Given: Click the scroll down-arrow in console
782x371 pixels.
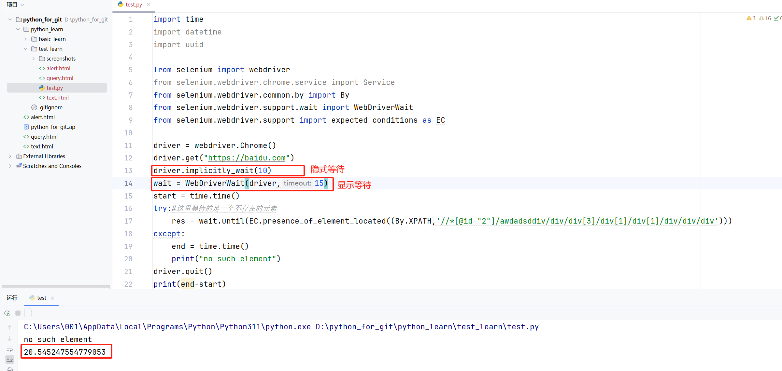Looking at the screenshot, I should [x=10, y=338].
